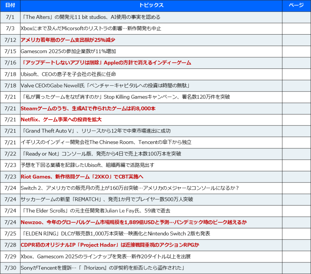Click the 7/12 date cell
This screenshot has width=311, height=274.
[x=10, y=40]
